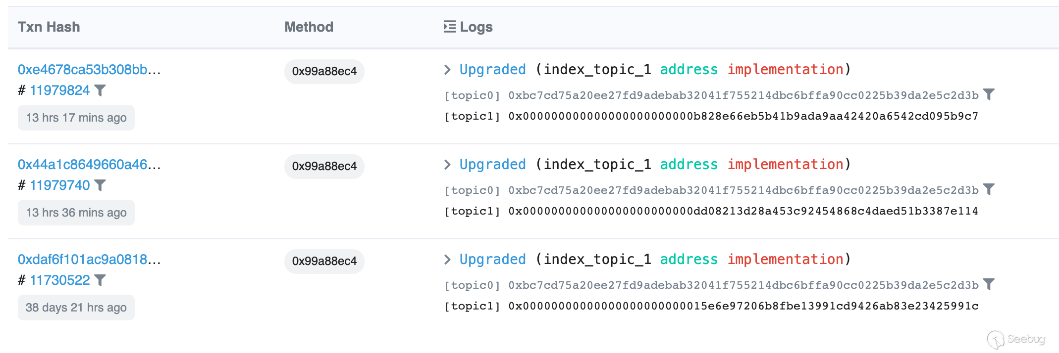Open transaction hash 0xe4678ca53b308bb...
The width and height of the screenshot is (1059, 353).
[89, 70]
